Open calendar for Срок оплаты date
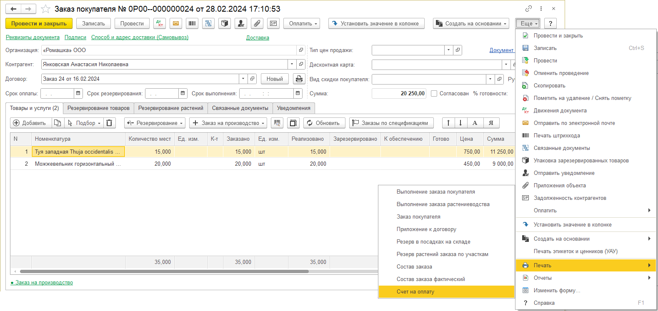 (x=79, y=93)
